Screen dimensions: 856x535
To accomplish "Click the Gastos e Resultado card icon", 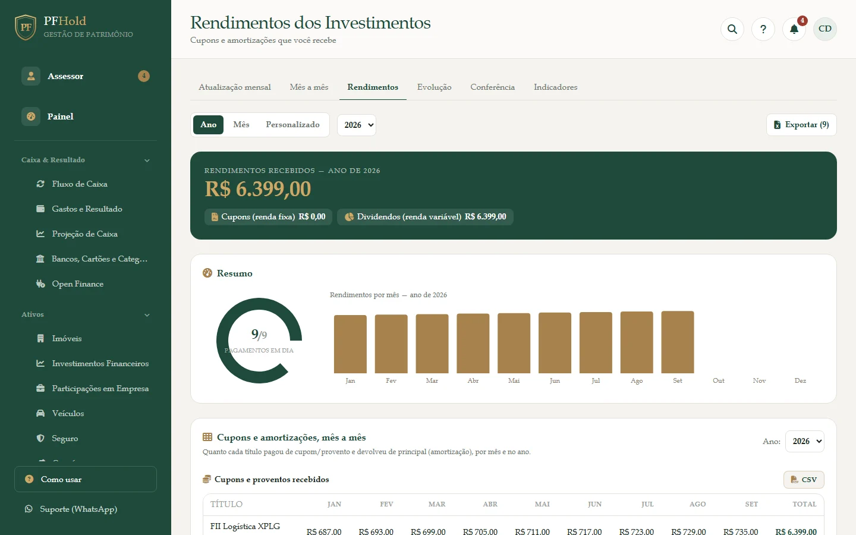I will pyautogui.click(x=40, y=209).
